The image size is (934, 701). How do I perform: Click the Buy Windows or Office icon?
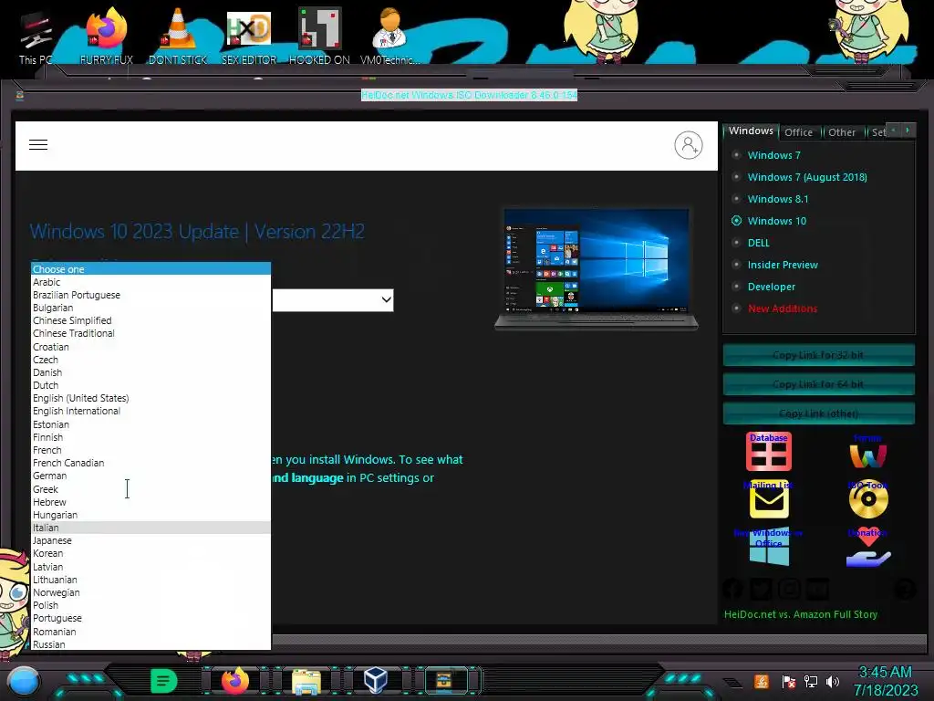[769, 548]
